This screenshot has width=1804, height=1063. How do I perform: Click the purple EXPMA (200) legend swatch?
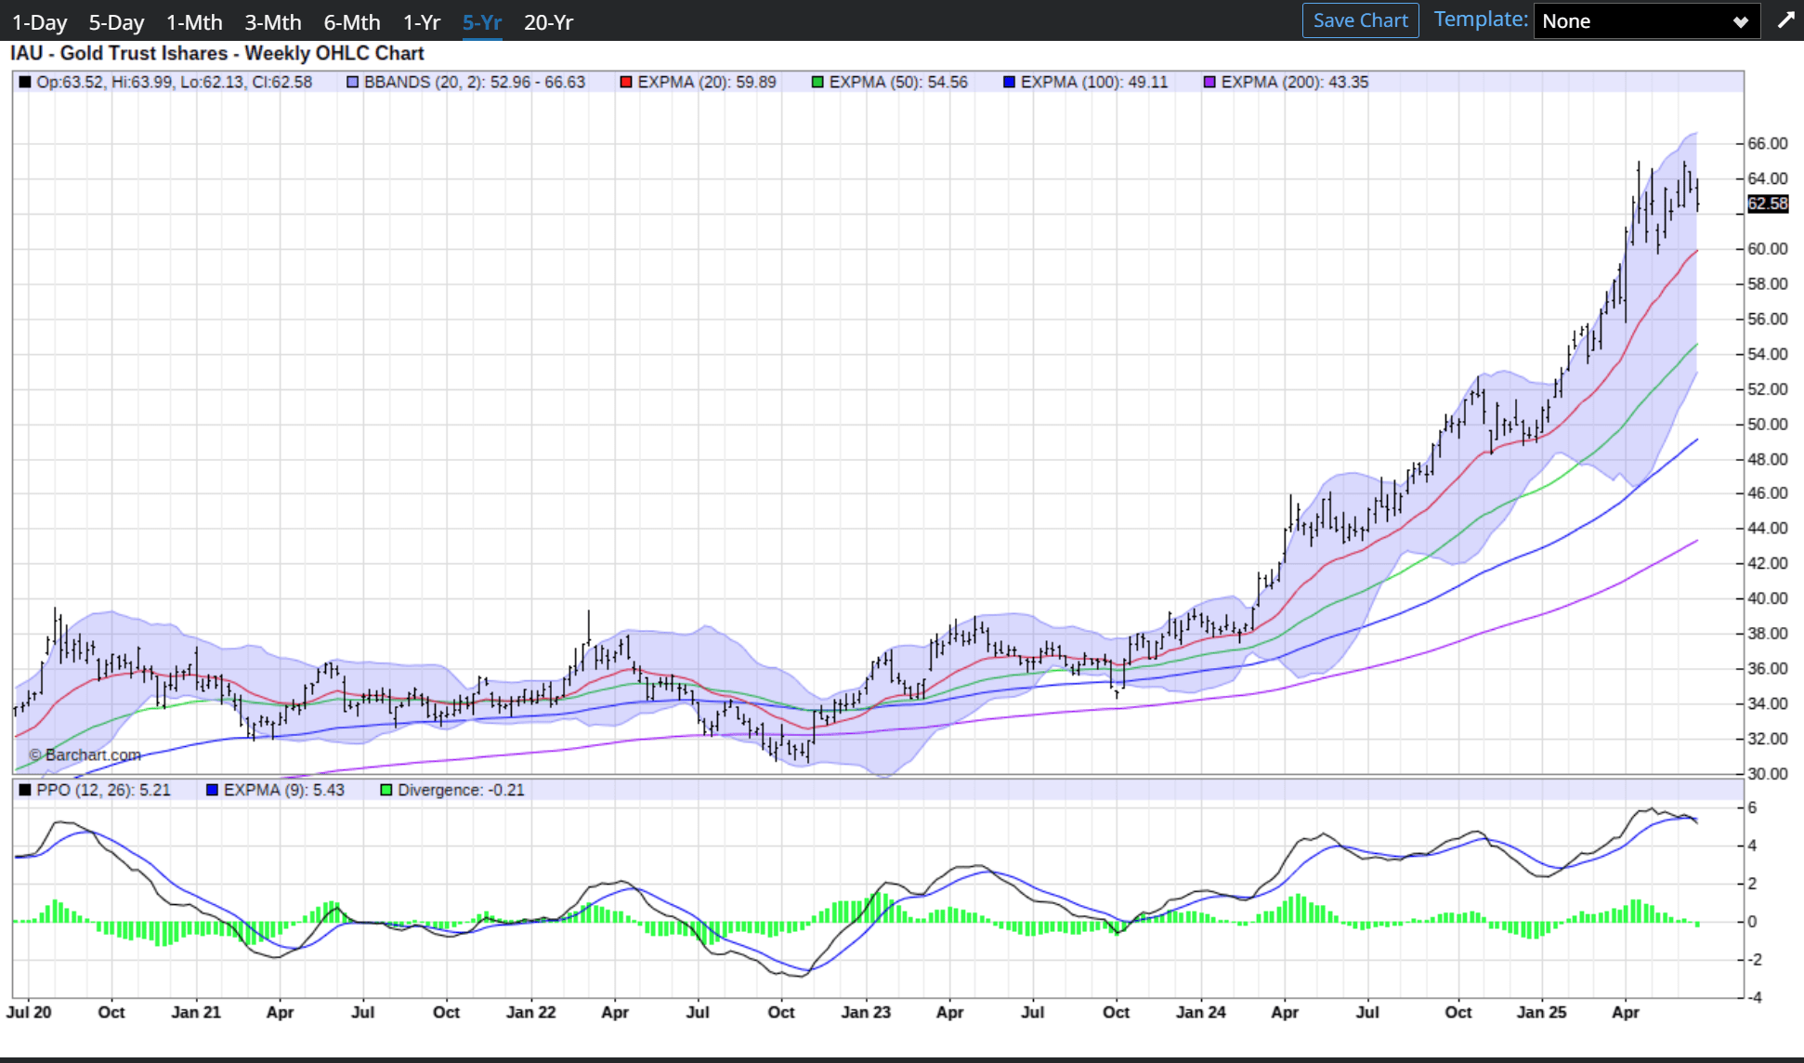click(x=1209, y=83)
